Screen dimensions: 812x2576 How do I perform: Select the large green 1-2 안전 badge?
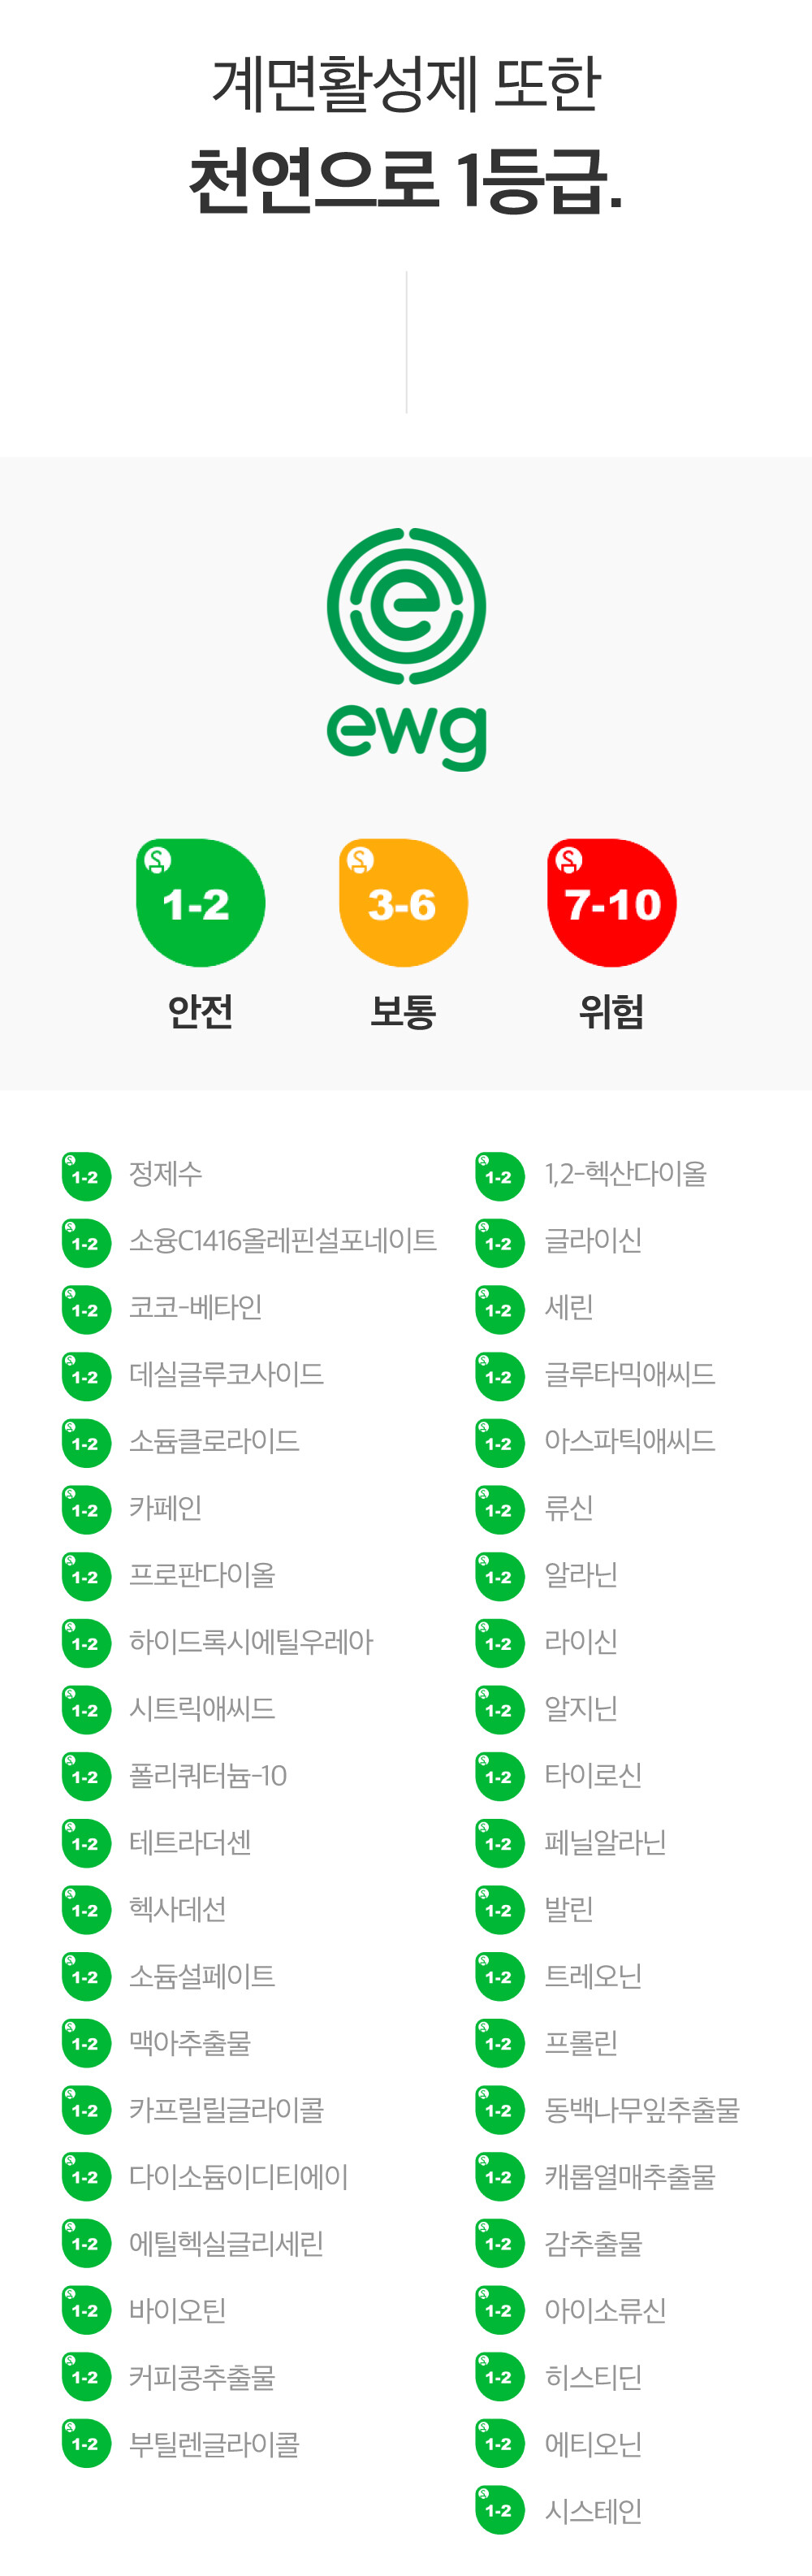click(x=200, y=902)
